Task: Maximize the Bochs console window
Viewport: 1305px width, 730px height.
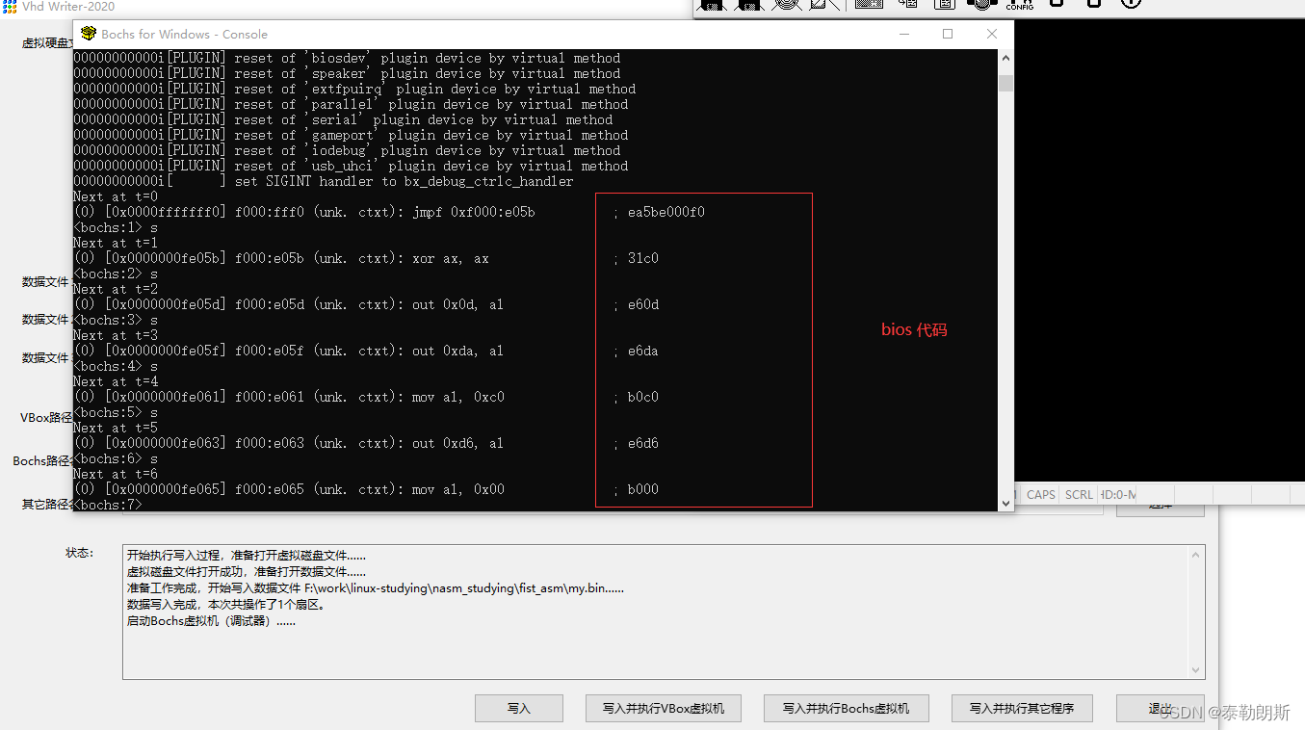Action: [948, 34]
